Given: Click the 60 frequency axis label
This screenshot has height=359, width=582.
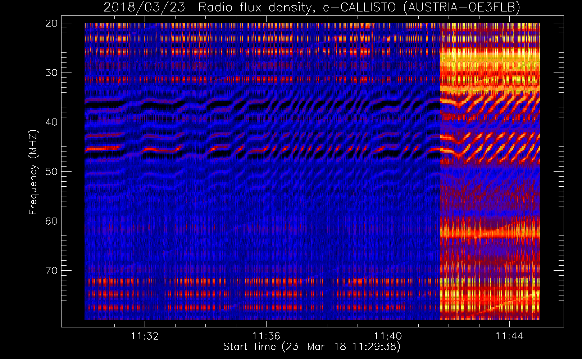Looking at the screenshot, I should (52, 221).
